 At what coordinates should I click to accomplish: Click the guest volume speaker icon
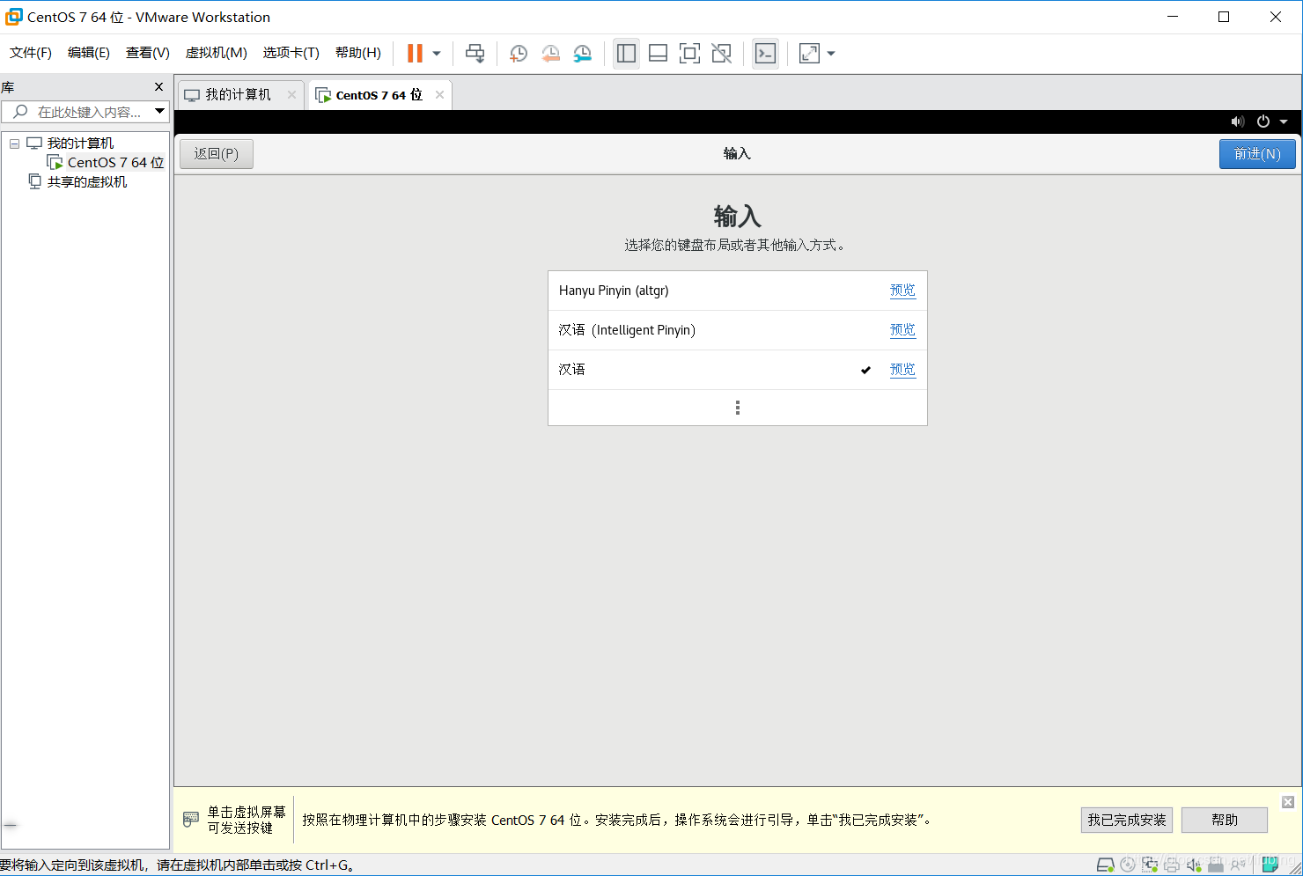click(1238, 121)
